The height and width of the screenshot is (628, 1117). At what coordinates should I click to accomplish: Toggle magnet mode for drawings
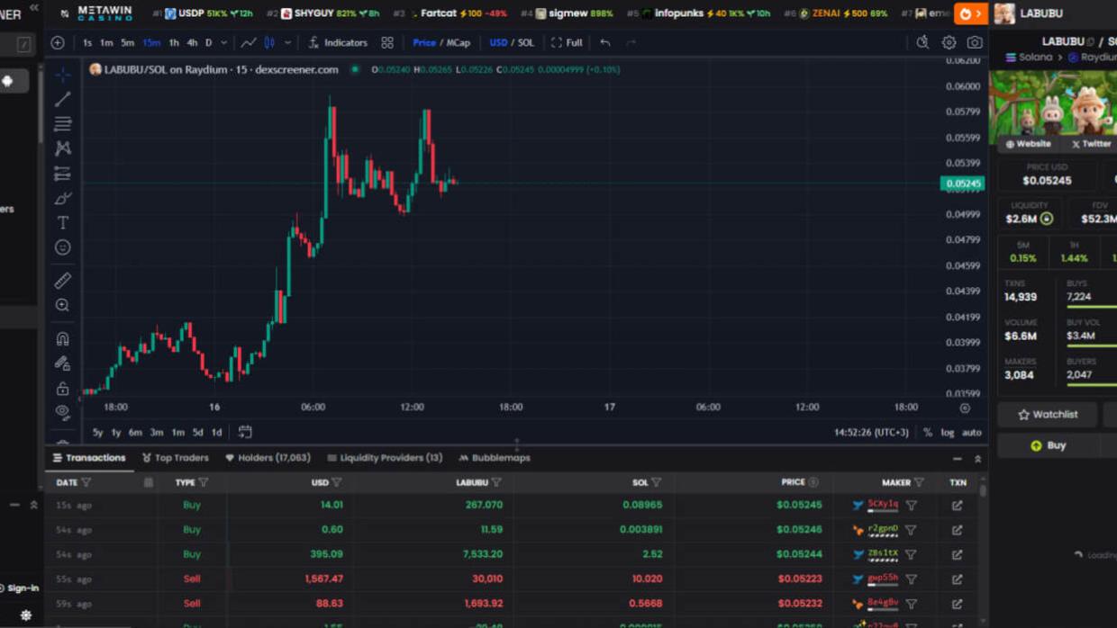pyautogui.click(x=62, y=339)
